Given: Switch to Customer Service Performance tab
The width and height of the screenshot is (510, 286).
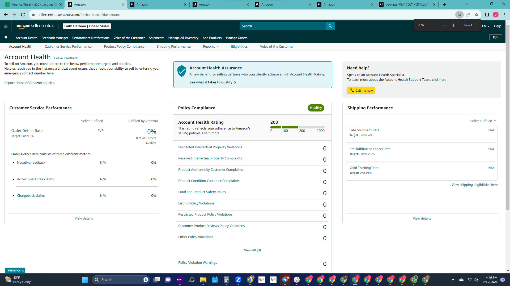Looking at the screenshot, I should [x=68, y=47].
